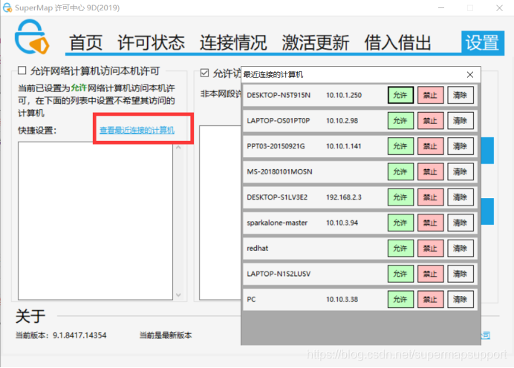Allow PPT03-20150921G with 允许
The width and height of the screenshot is (514, 368).
click(x=400, y=146)
